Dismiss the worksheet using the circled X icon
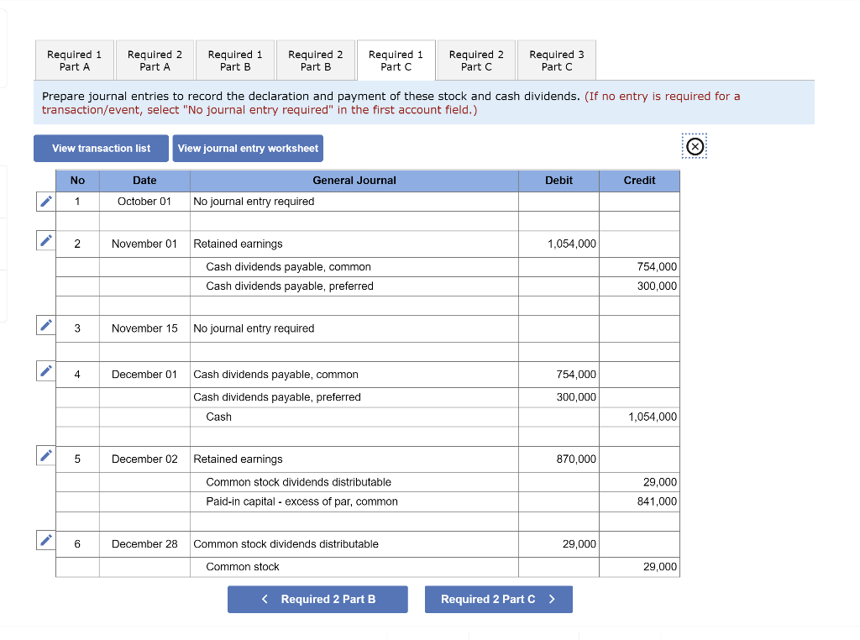The height and width of the screenshot is (640, 860). tap(694, 145)
